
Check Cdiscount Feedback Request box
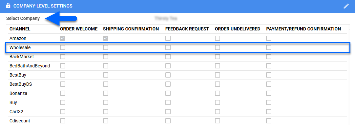click(168, 121)
